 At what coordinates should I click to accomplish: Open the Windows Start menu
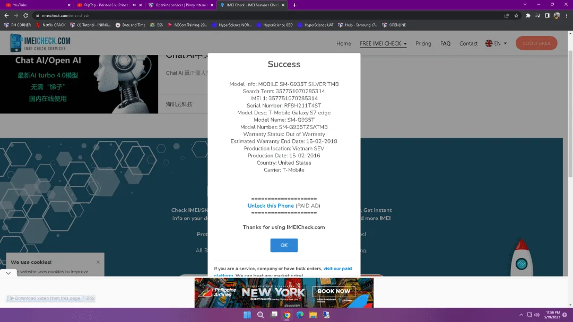247,315
